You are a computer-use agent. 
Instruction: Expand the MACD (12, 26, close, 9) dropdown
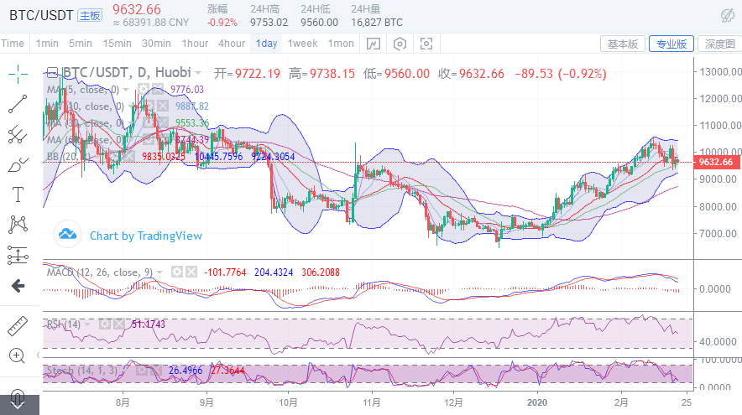(160, 272)
